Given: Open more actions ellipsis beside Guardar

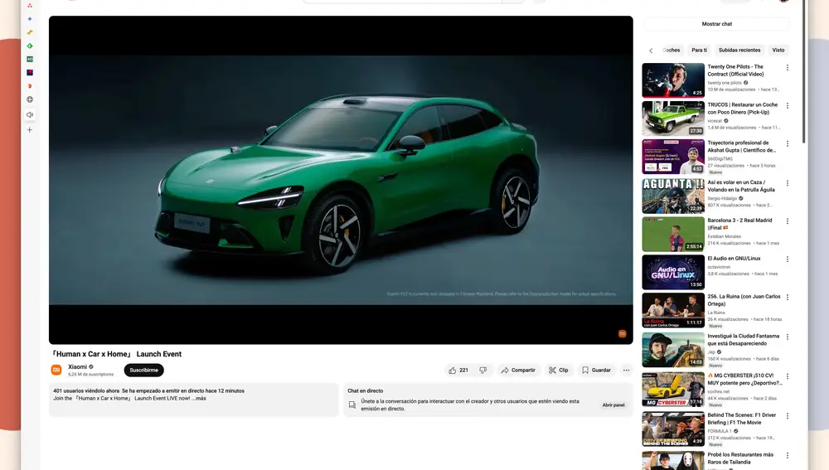Looking at the screenshot, I should (626, 370).
